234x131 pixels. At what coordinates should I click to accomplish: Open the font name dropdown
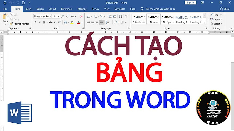click(50, 16)
